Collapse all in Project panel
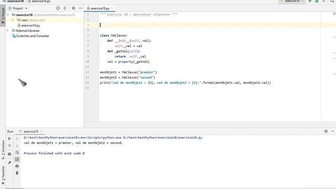Image resolution: width=336 pixels, height=189 pixels. pos(65,8)
